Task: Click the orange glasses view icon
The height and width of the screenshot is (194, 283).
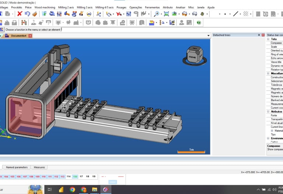Action: [184, 14]
